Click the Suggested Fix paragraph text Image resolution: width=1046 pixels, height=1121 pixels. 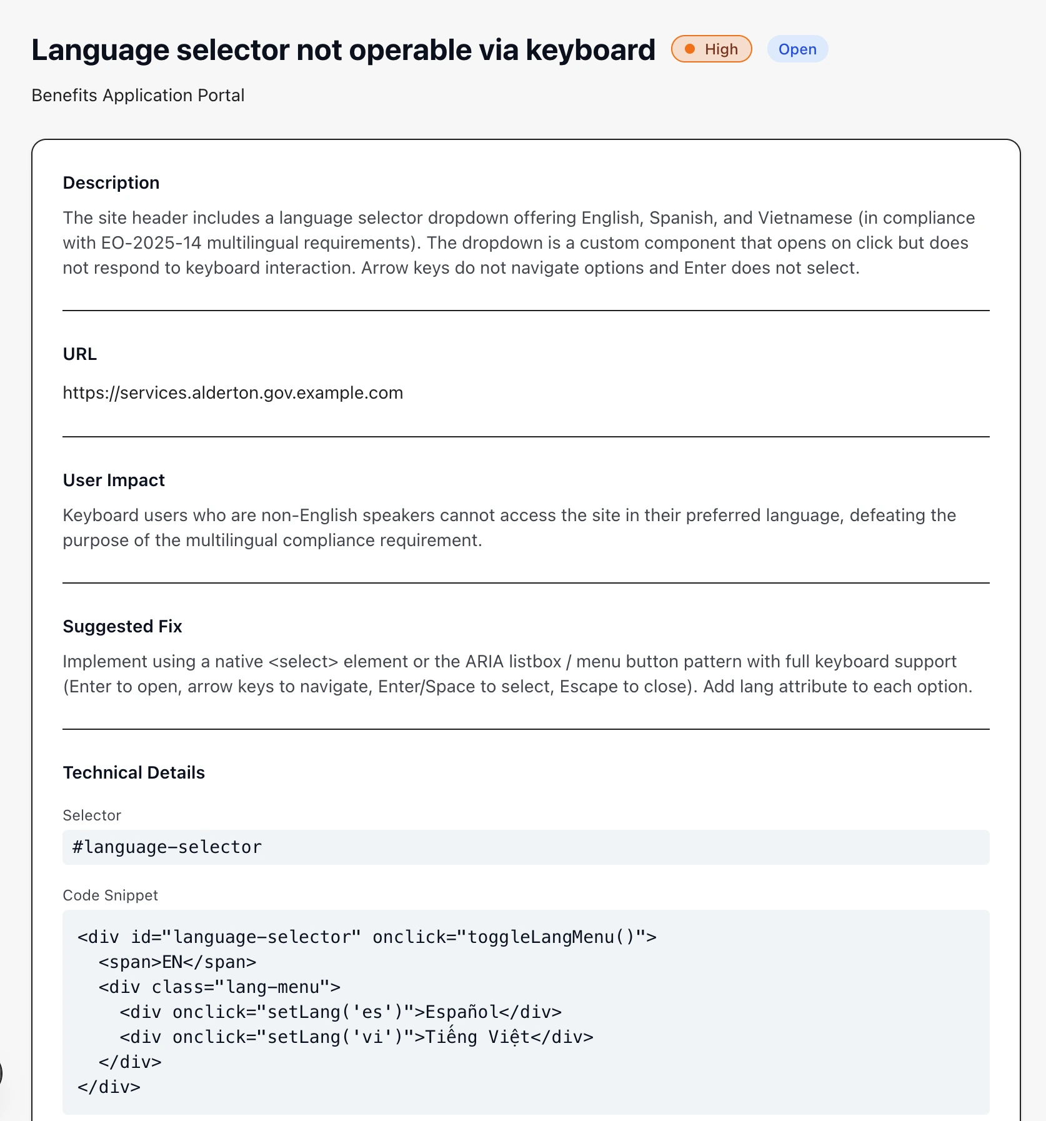pos(517,674)
